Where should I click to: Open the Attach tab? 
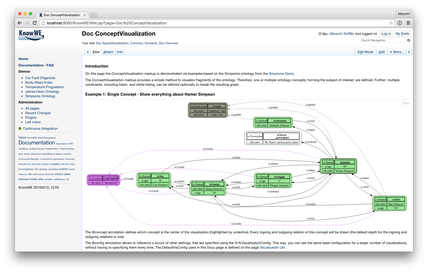(x=108, y=52)
